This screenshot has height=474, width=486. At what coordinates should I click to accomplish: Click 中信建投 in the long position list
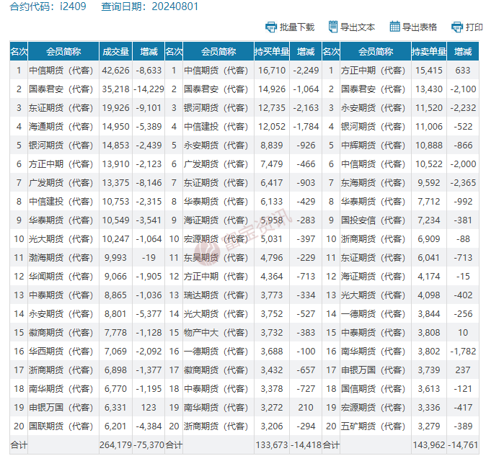[x=216, y=127]
